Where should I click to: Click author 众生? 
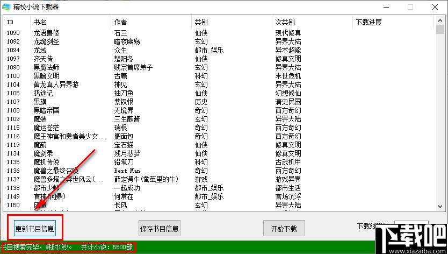[x=120, y=50]
